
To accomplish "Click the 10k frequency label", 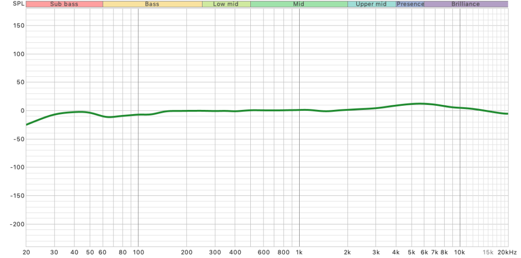I will click(460, 252).
